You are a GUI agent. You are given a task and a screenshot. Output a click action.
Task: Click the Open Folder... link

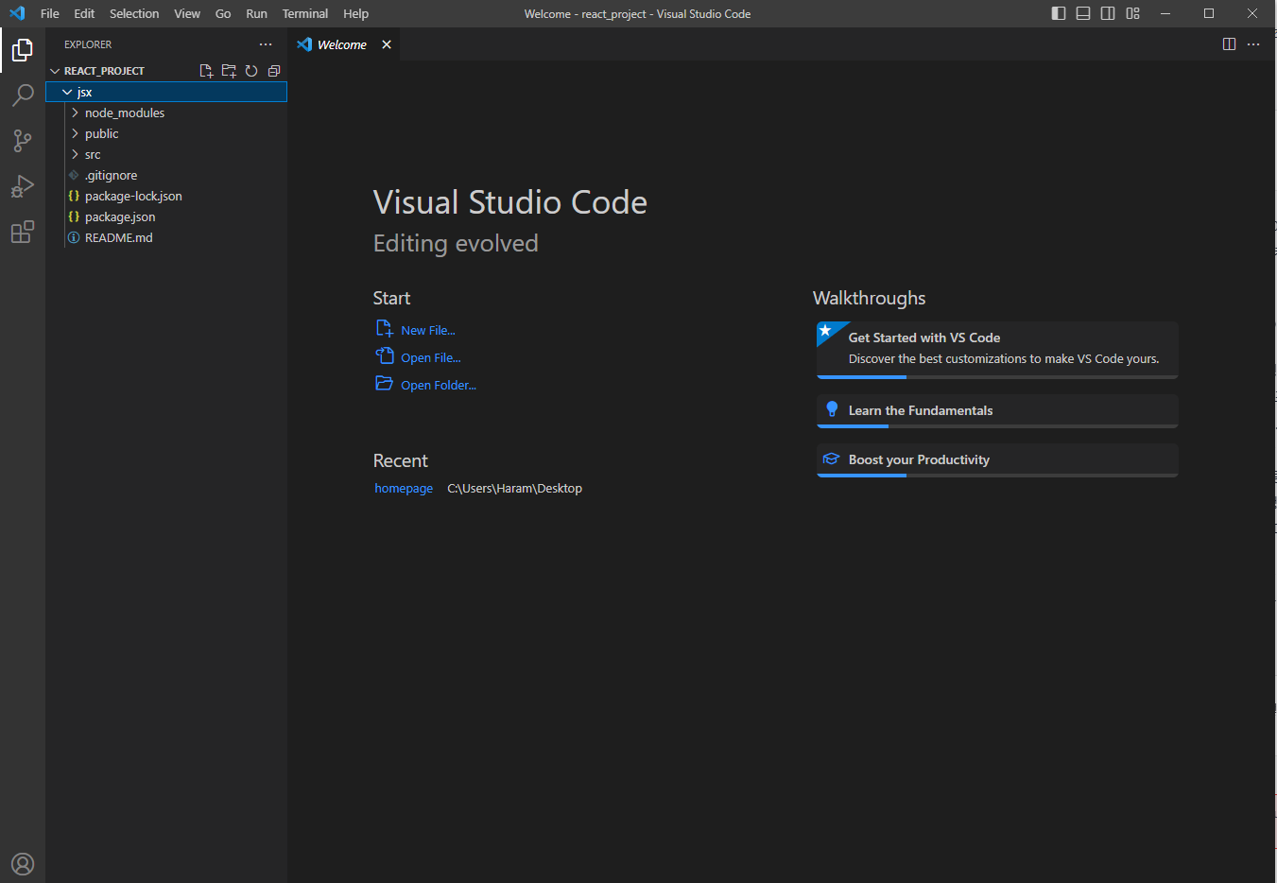click(439, 385)
